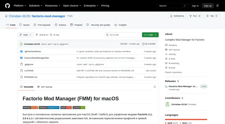This screenshot has width=225, height=124.
Task: Click the Release v2.1.0 badge
Action: pyautogui.click(x=30, y=107)
